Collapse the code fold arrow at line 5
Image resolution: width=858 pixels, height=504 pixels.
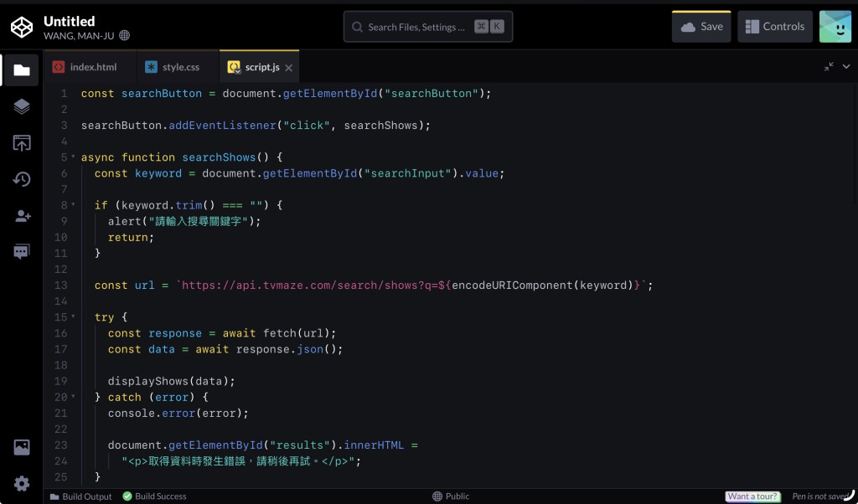[x=73, y=157]
